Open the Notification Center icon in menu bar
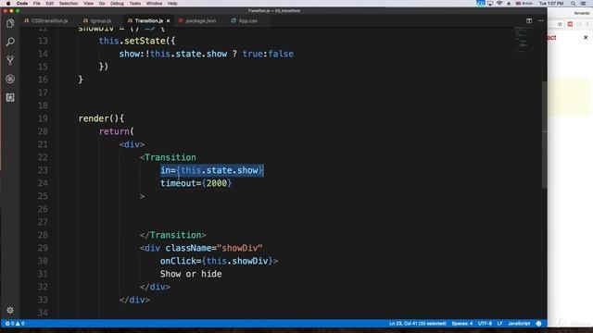Image resolution: width=593 pixels, height=333 pixels. point(584,3)
